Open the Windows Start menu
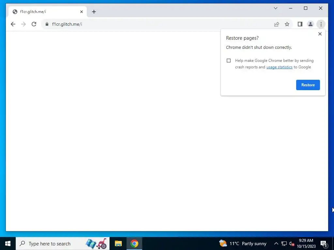334x250 pixels. 8,243
